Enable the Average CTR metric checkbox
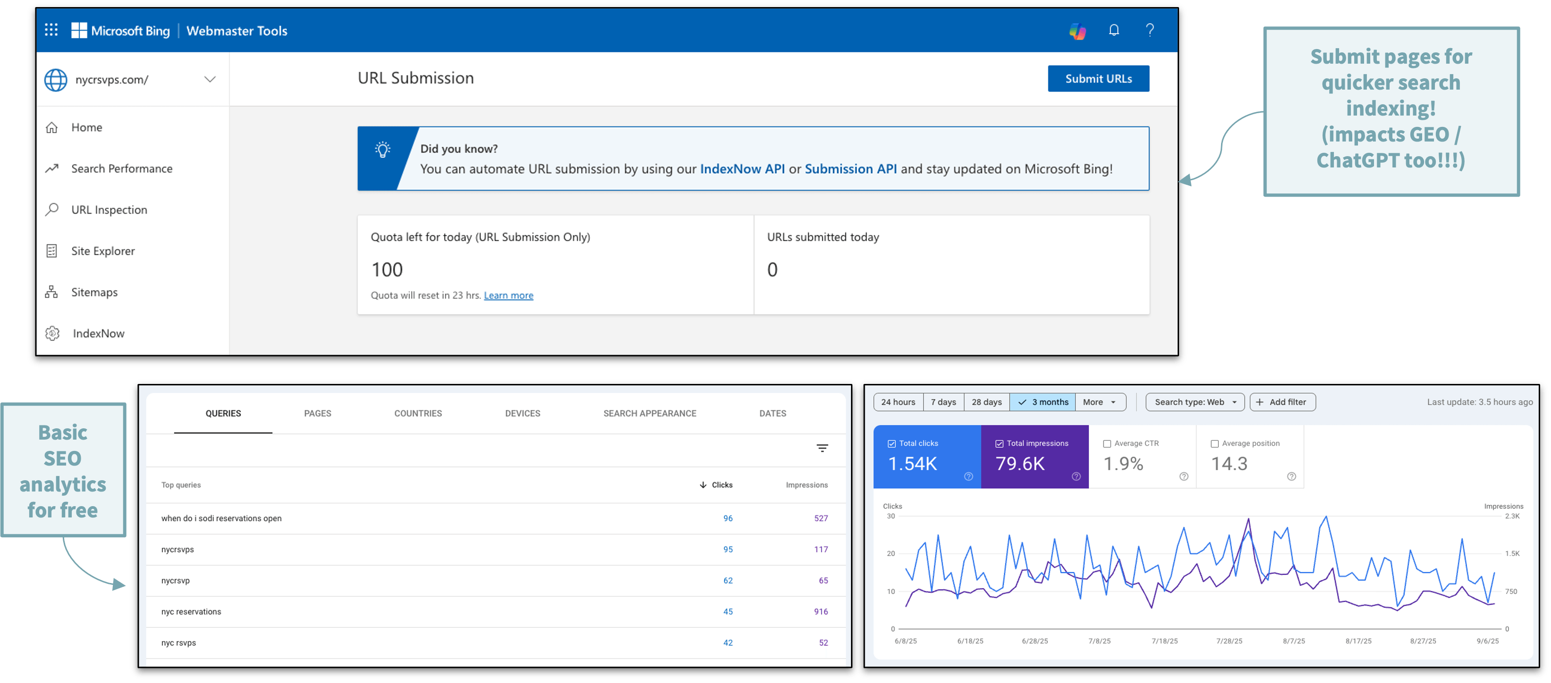The width and height of the screenshot is (1551, 683). 1107,443
